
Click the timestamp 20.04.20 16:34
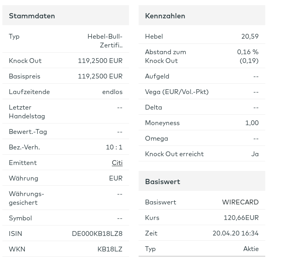click(x=235, y=233)
